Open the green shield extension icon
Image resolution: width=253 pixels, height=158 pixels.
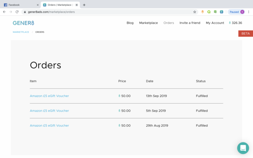(215, 12)
